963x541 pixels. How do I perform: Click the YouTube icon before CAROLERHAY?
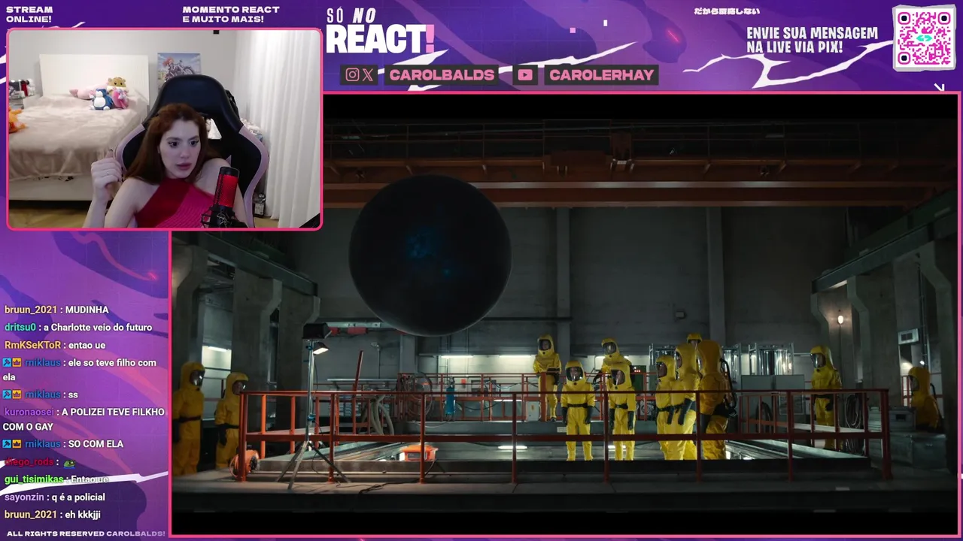tap(525, 74)
